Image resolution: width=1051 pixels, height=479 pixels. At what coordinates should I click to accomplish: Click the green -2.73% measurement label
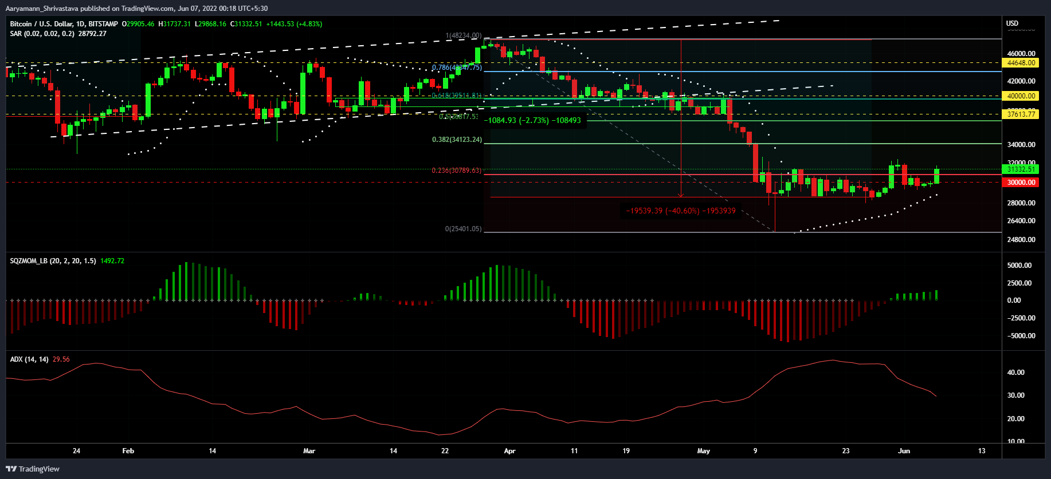pyautogui.click(x=532, y=121)
